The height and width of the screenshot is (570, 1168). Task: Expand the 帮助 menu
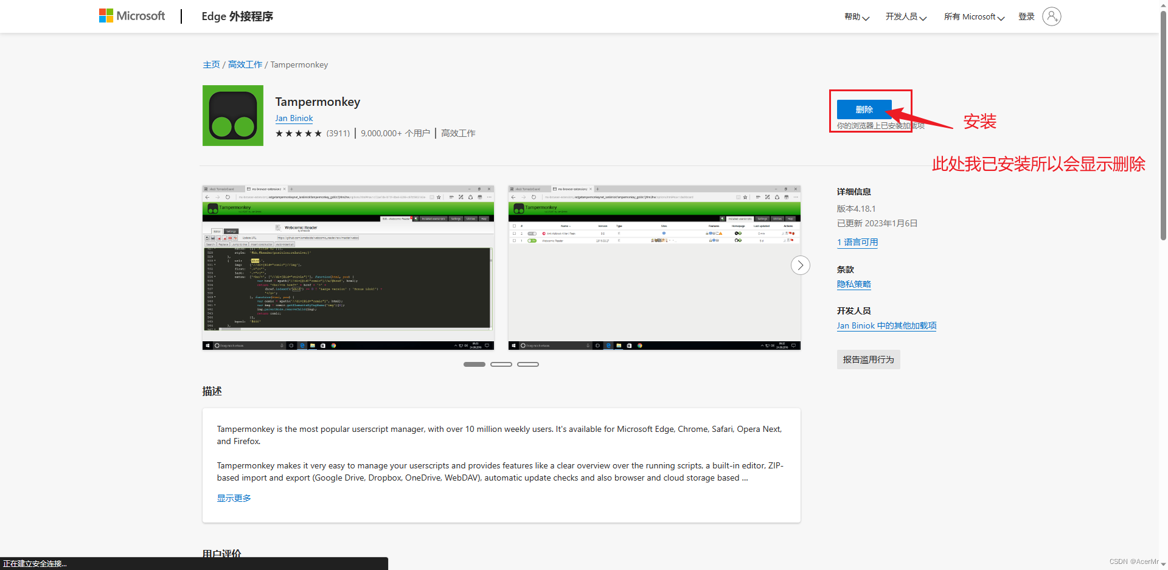point(857,17)
